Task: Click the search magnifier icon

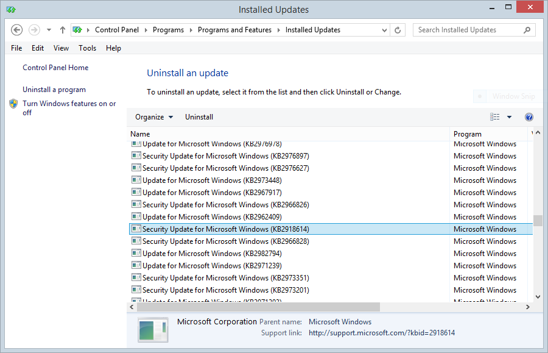Action: (527, 30)
